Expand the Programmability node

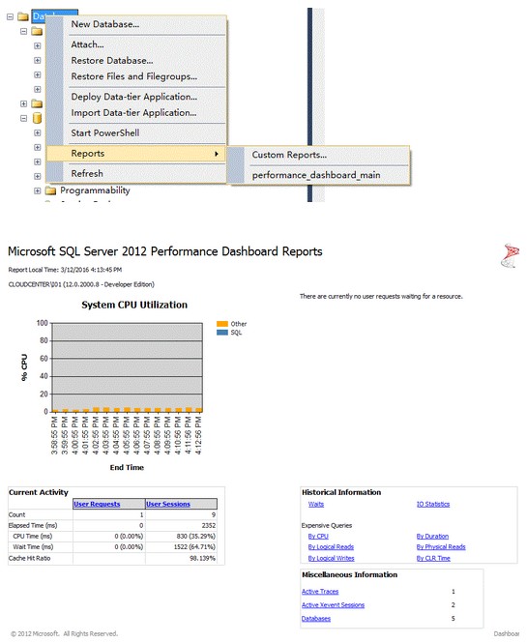(x=37, y=190)
